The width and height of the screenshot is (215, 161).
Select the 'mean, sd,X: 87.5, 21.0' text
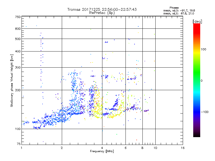179,14
